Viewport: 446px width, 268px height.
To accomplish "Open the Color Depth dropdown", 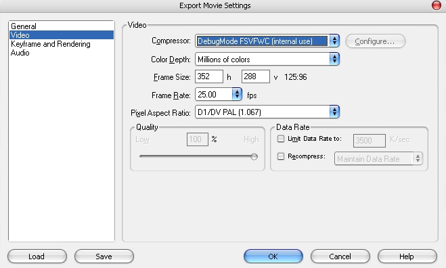I will coord(267,59).
